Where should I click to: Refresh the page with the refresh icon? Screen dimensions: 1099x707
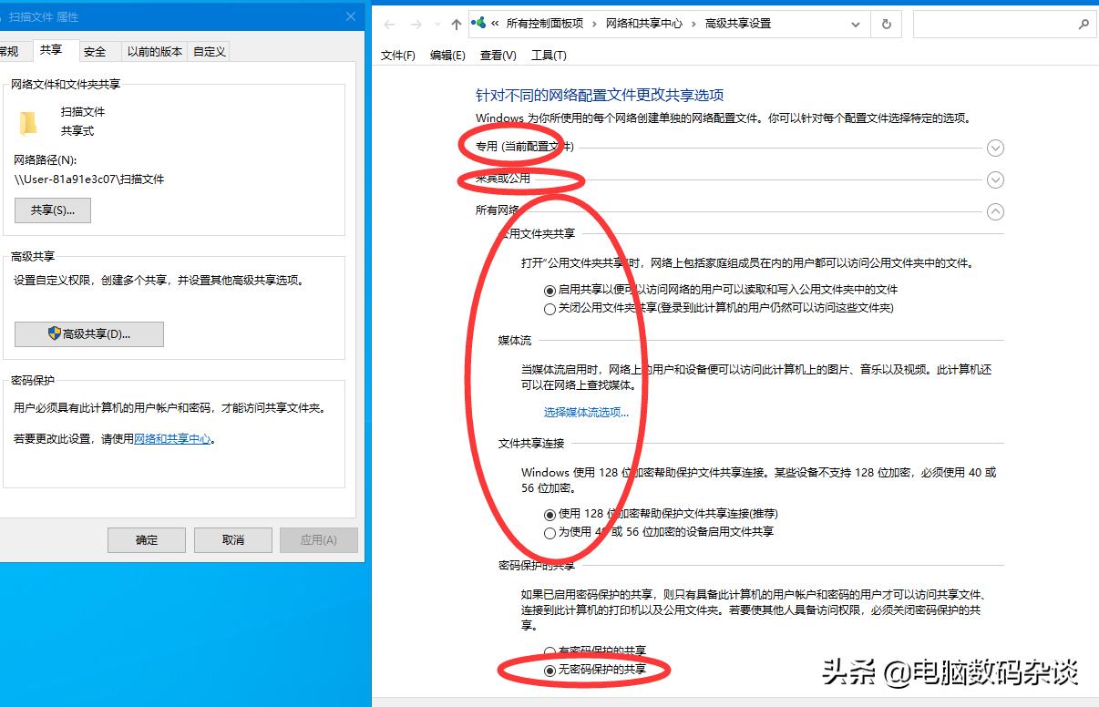[x=886, y=24]
